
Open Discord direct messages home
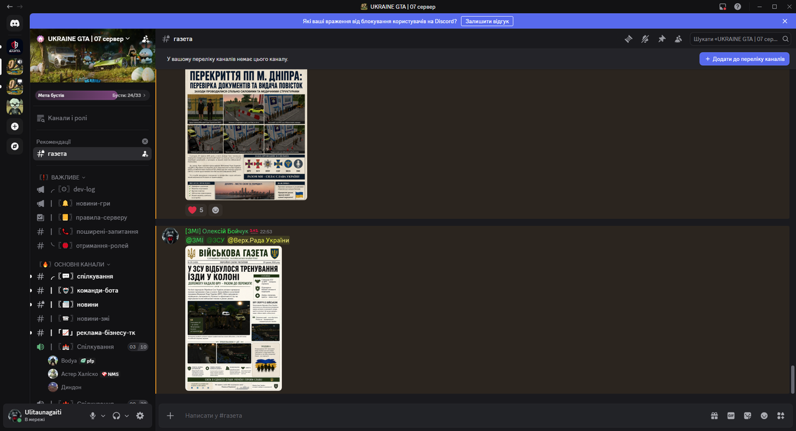pos(15,23)
